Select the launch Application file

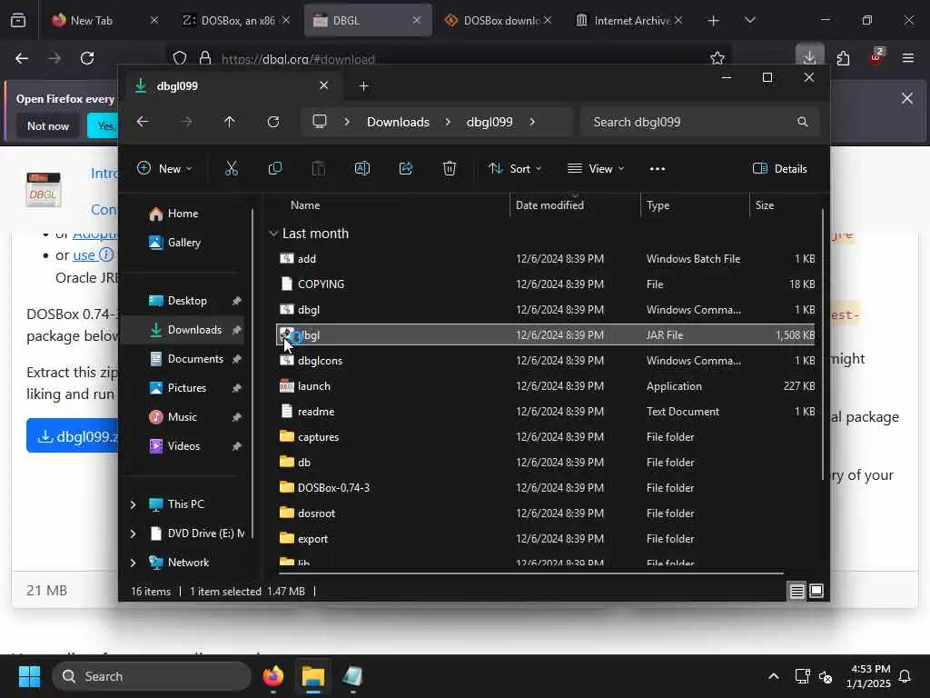pos(546,386)
